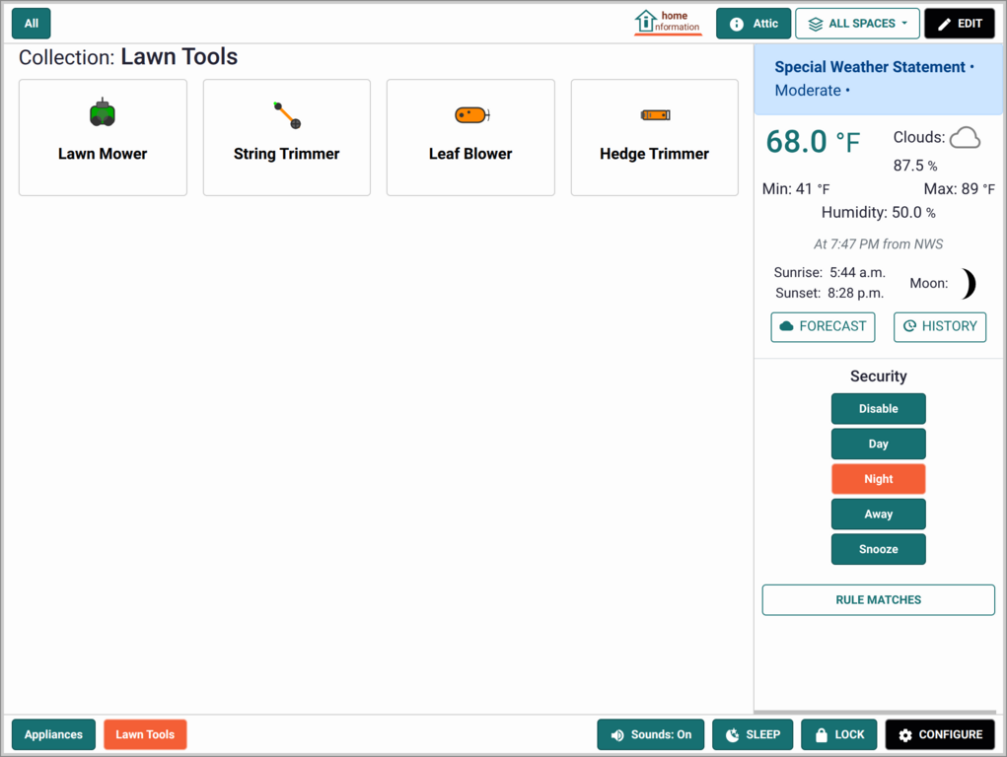Screen dimensions: 1007x757
Task: Select Night security mode
Action: (x=878, y=479)
